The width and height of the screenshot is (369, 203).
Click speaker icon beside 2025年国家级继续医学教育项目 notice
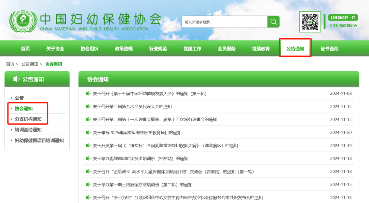click(x=88, y=133)
